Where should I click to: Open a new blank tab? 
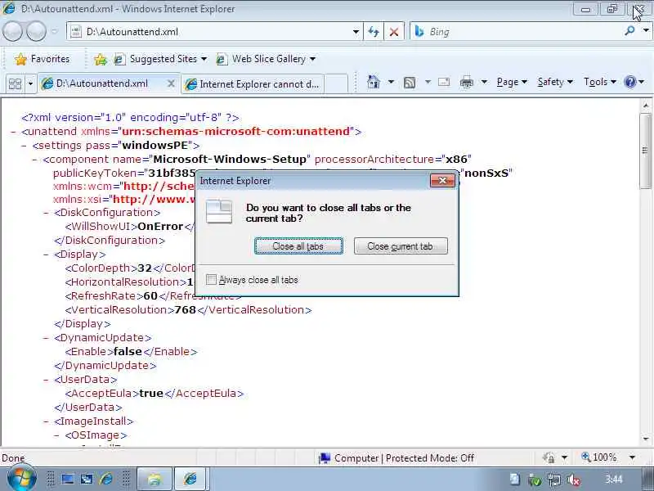click(x=336, y=84)
